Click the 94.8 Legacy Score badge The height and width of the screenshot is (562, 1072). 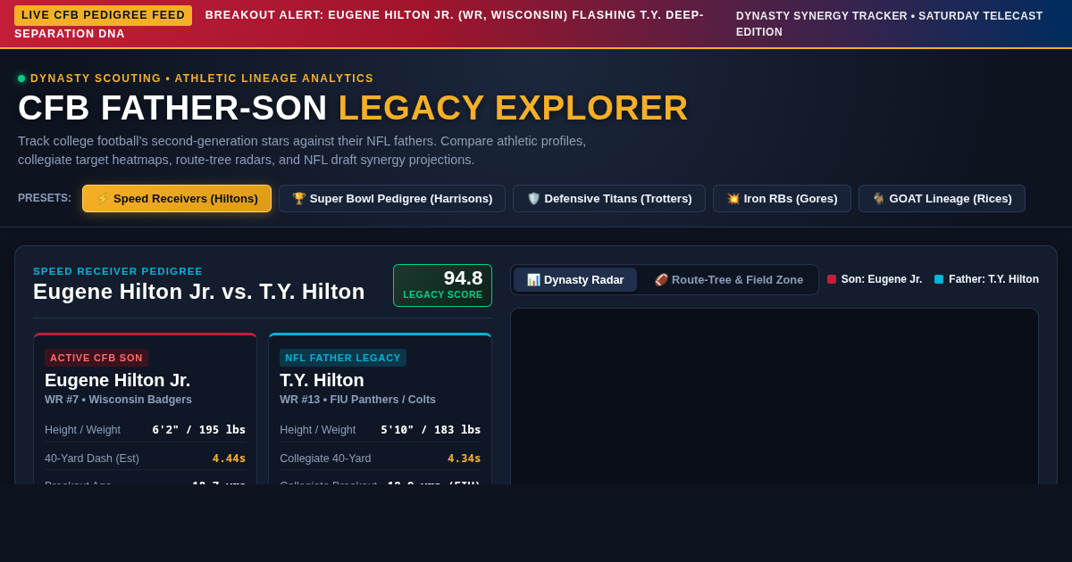point(442,285)
